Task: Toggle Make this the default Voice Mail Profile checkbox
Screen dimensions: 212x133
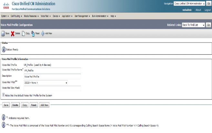Action: 3,95
